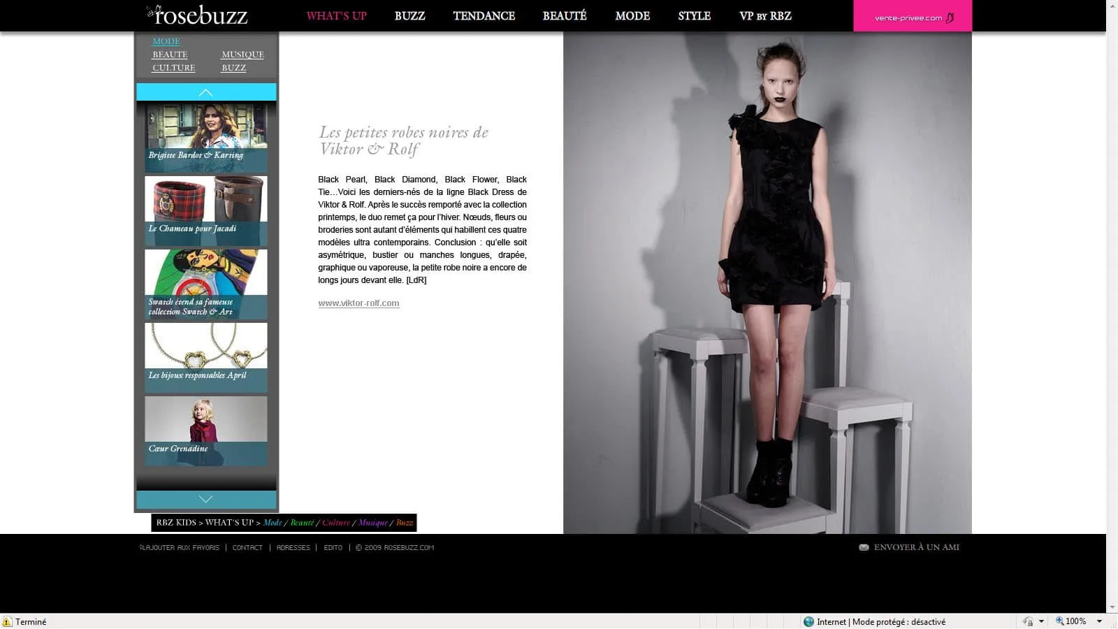Image resolution: width=1118 pixels, height=629 pixels.
Task: Click Mode protégé : désactivé status text
Action: [899, 621]
